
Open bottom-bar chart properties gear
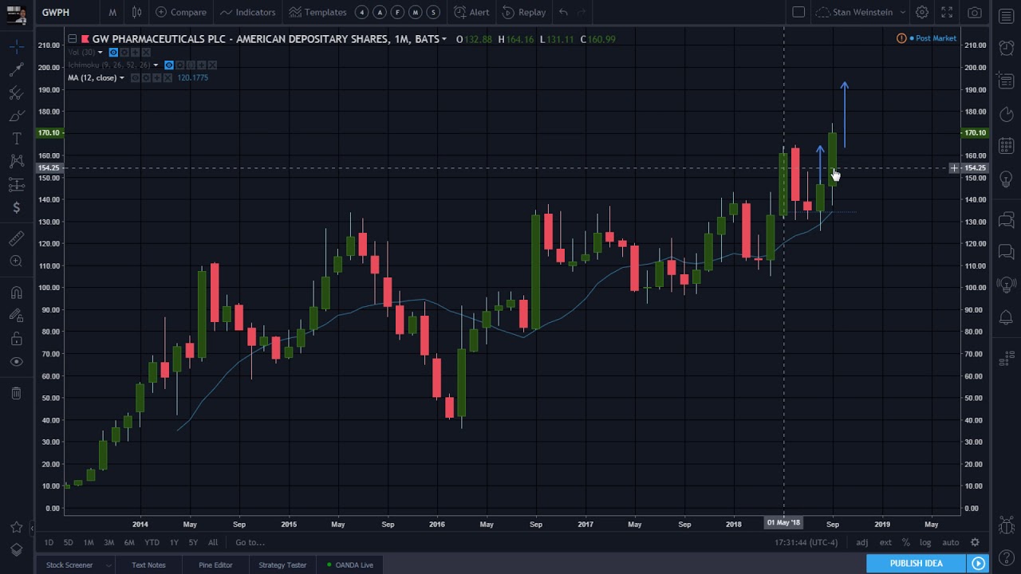pos(975,543)
